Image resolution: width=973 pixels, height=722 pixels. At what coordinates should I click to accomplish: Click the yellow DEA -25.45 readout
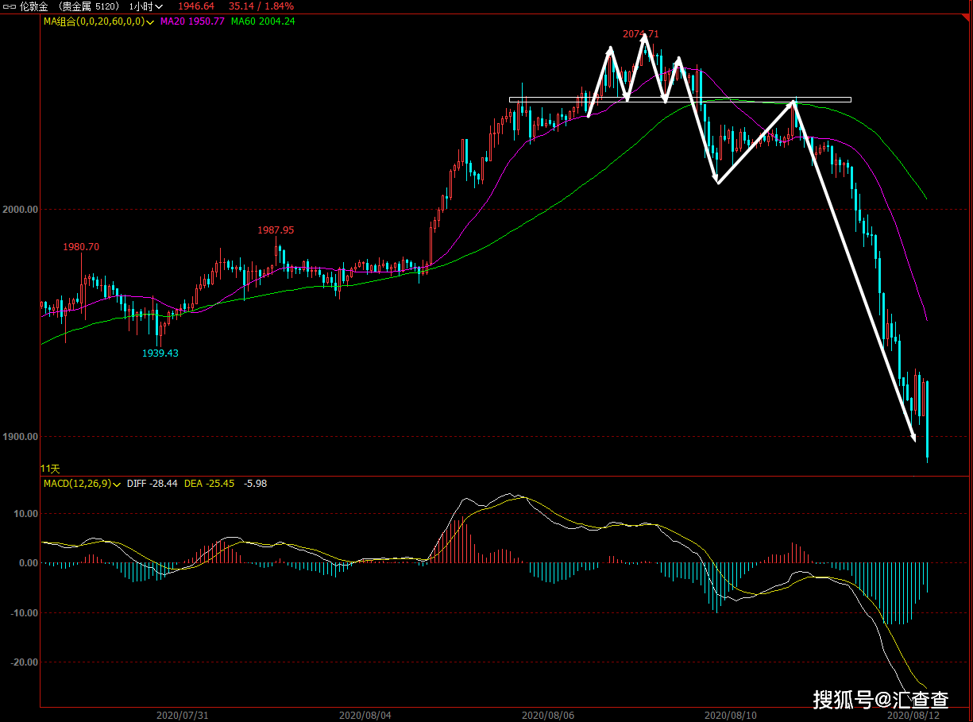(209, 483)
